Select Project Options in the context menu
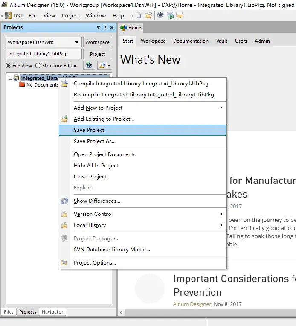The width and height of the screenshot is (296, 326). [x=95, y=263]
